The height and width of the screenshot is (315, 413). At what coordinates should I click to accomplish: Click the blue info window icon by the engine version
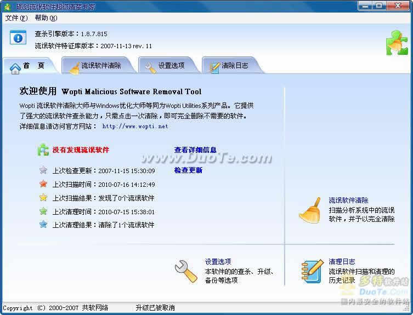click(x=18, y=37)
